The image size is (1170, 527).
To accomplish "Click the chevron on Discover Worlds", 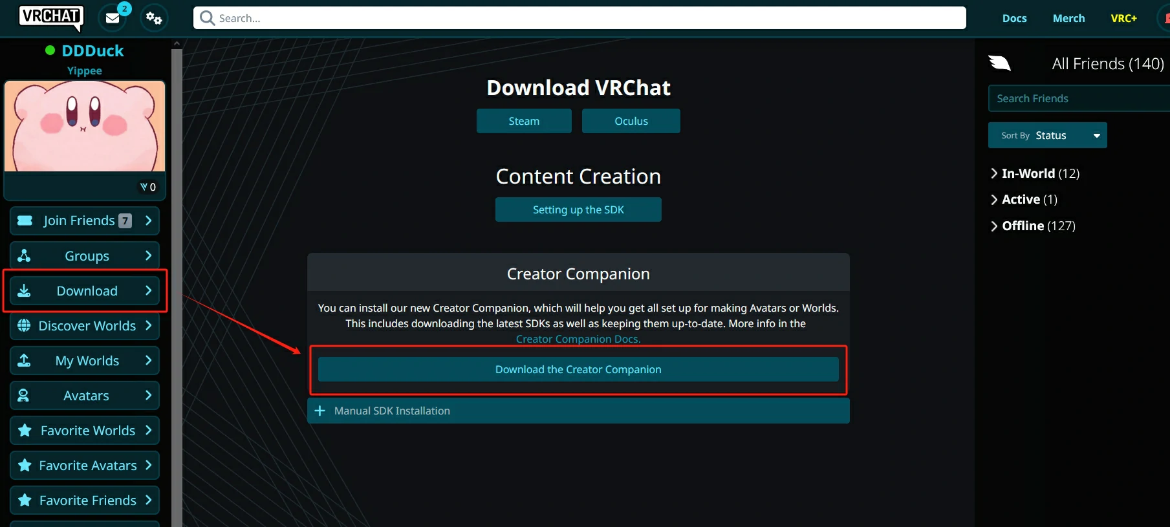I will point(148,325).
